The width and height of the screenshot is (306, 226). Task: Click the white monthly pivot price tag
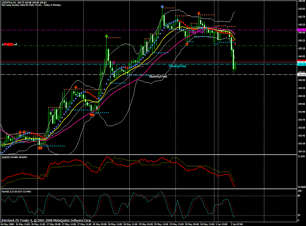(x=302, y=75)
